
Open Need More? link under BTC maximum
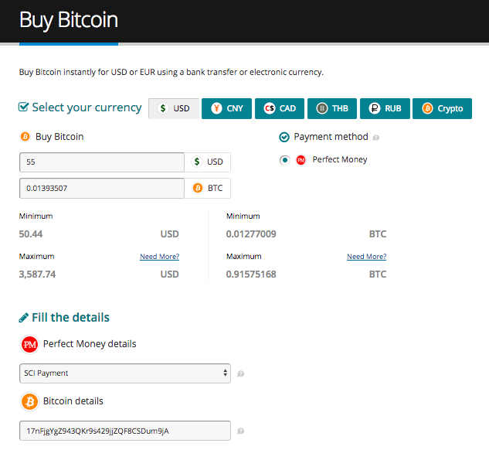(366, 257)
